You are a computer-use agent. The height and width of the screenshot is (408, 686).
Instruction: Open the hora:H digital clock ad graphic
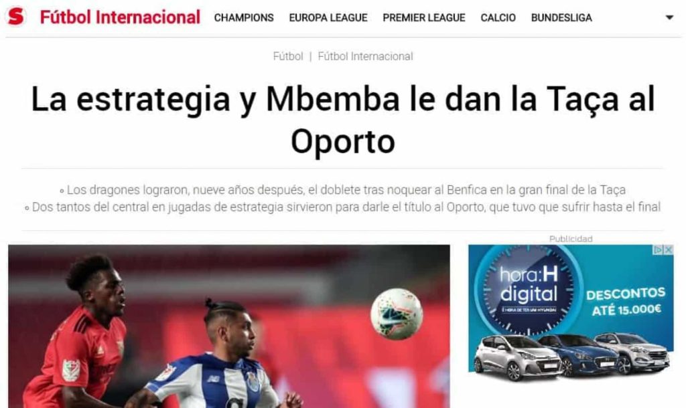tap(529, 290)
